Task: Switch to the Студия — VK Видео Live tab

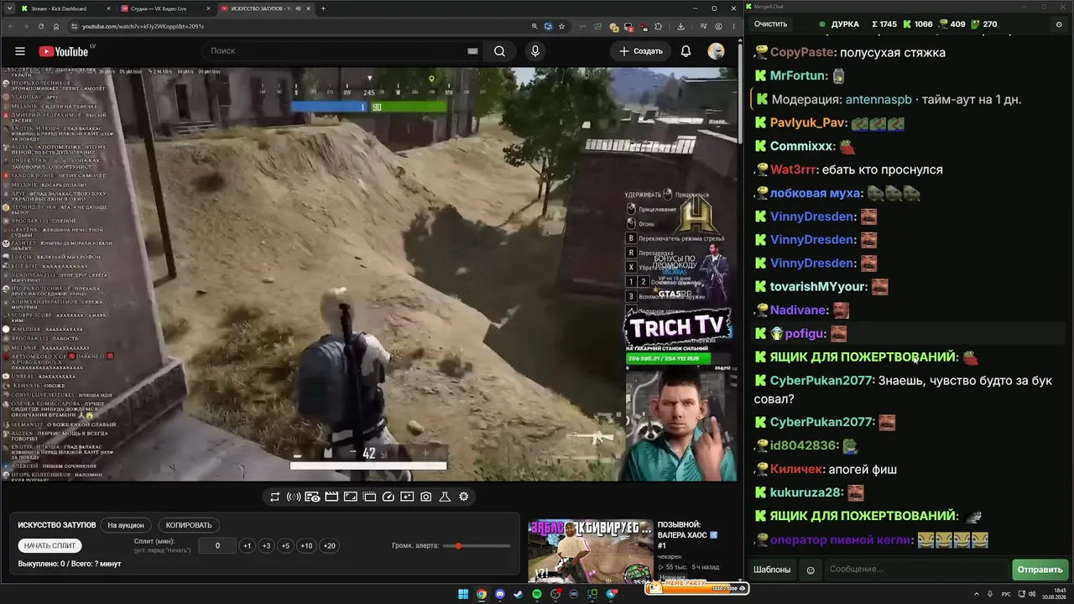Action: pyautogui.click(x=164, y=8)
